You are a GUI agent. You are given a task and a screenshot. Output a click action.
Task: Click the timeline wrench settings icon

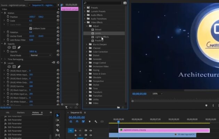(x=96, y=122)
